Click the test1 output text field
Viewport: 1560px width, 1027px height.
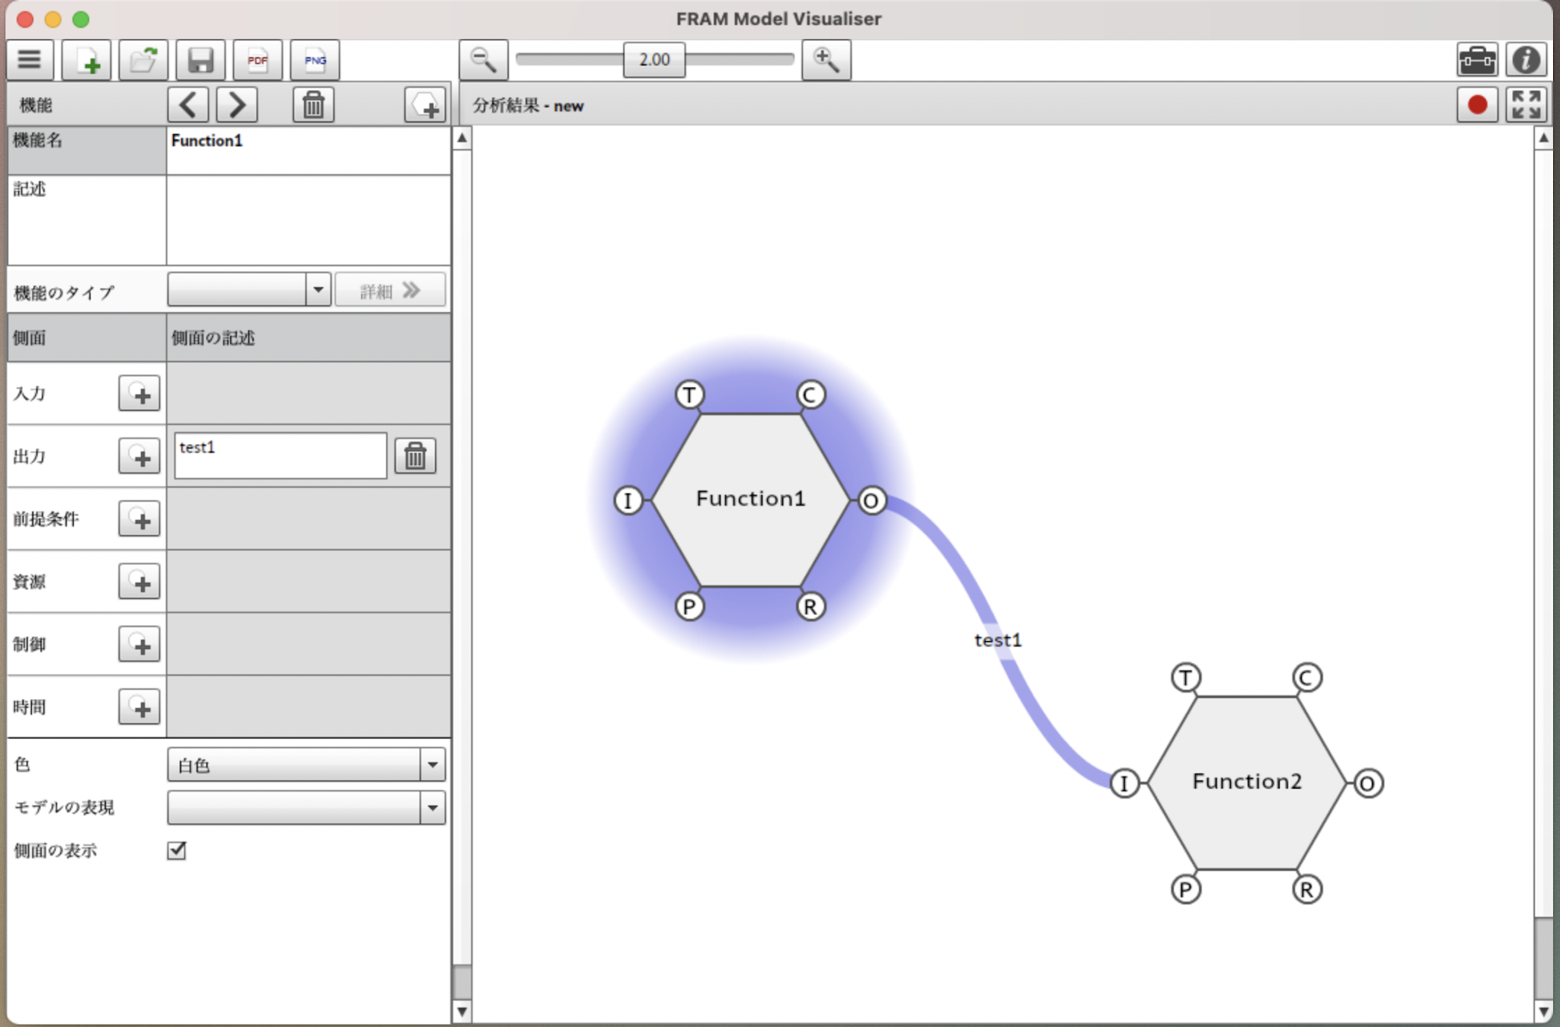279,454
